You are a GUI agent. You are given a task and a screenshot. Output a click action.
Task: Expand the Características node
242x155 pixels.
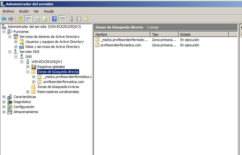pyautogui.click(x=4, y=97)
